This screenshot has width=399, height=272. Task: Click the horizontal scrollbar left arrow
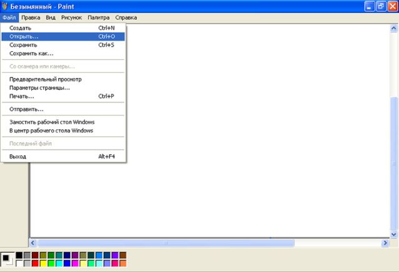point(33,243)
